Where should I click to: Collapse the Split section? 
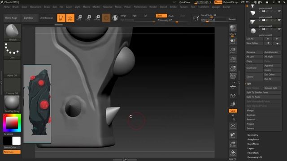pyautogui.click(x=249, y=84)
